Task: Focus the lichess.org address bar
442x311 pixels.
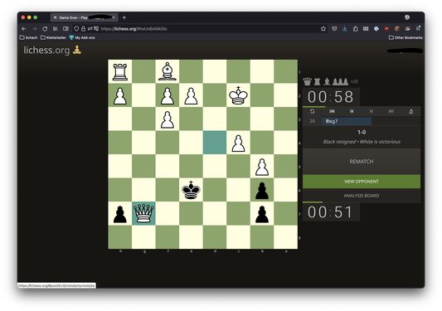Action: (209, 29)
